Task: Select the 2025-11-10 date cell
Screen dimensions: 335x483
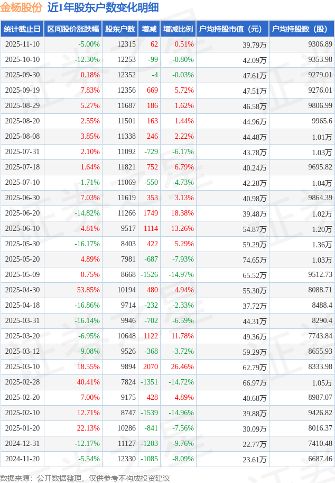Action: tap(22, 44)
